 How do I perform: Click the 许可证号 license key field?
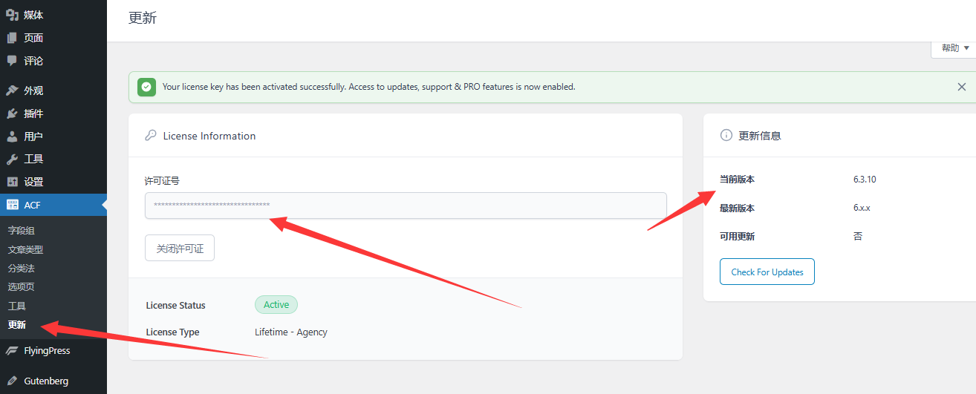pyautogui.click(x=406, y=206)
